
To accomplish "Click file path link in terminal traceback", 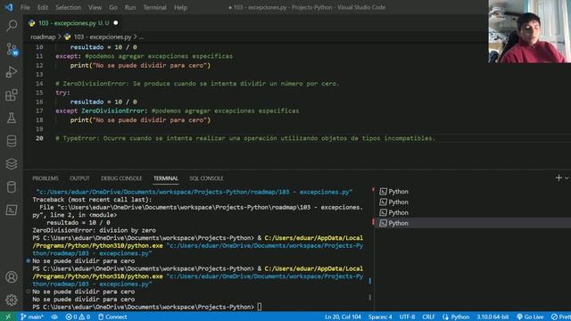I will 197,211.
